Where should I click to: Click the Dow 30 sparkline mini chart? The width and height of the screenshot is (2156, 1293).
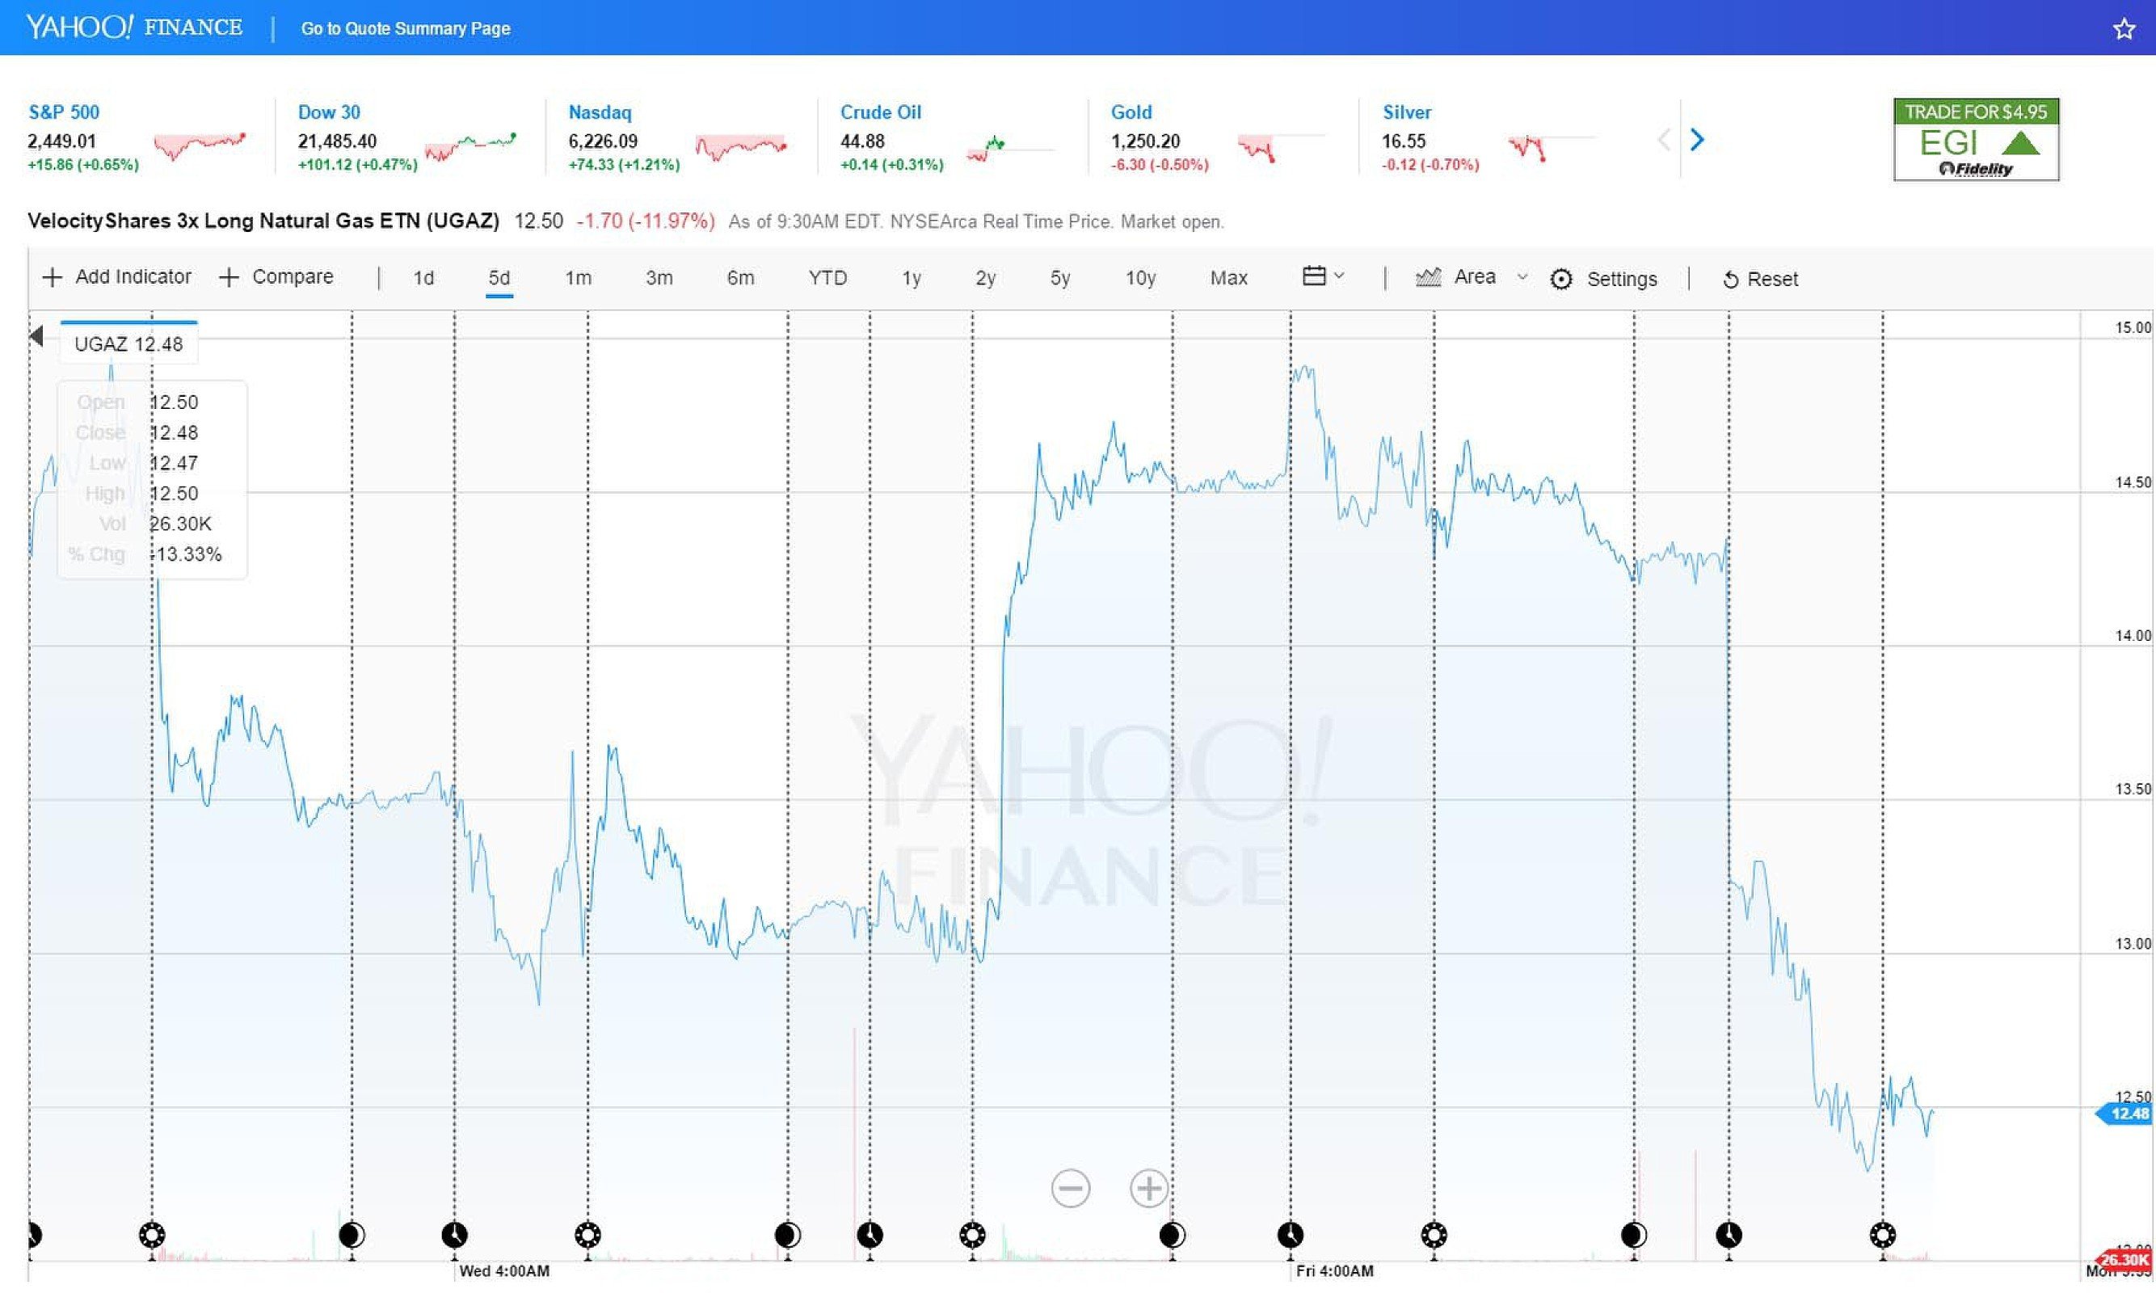click(470, 146)
